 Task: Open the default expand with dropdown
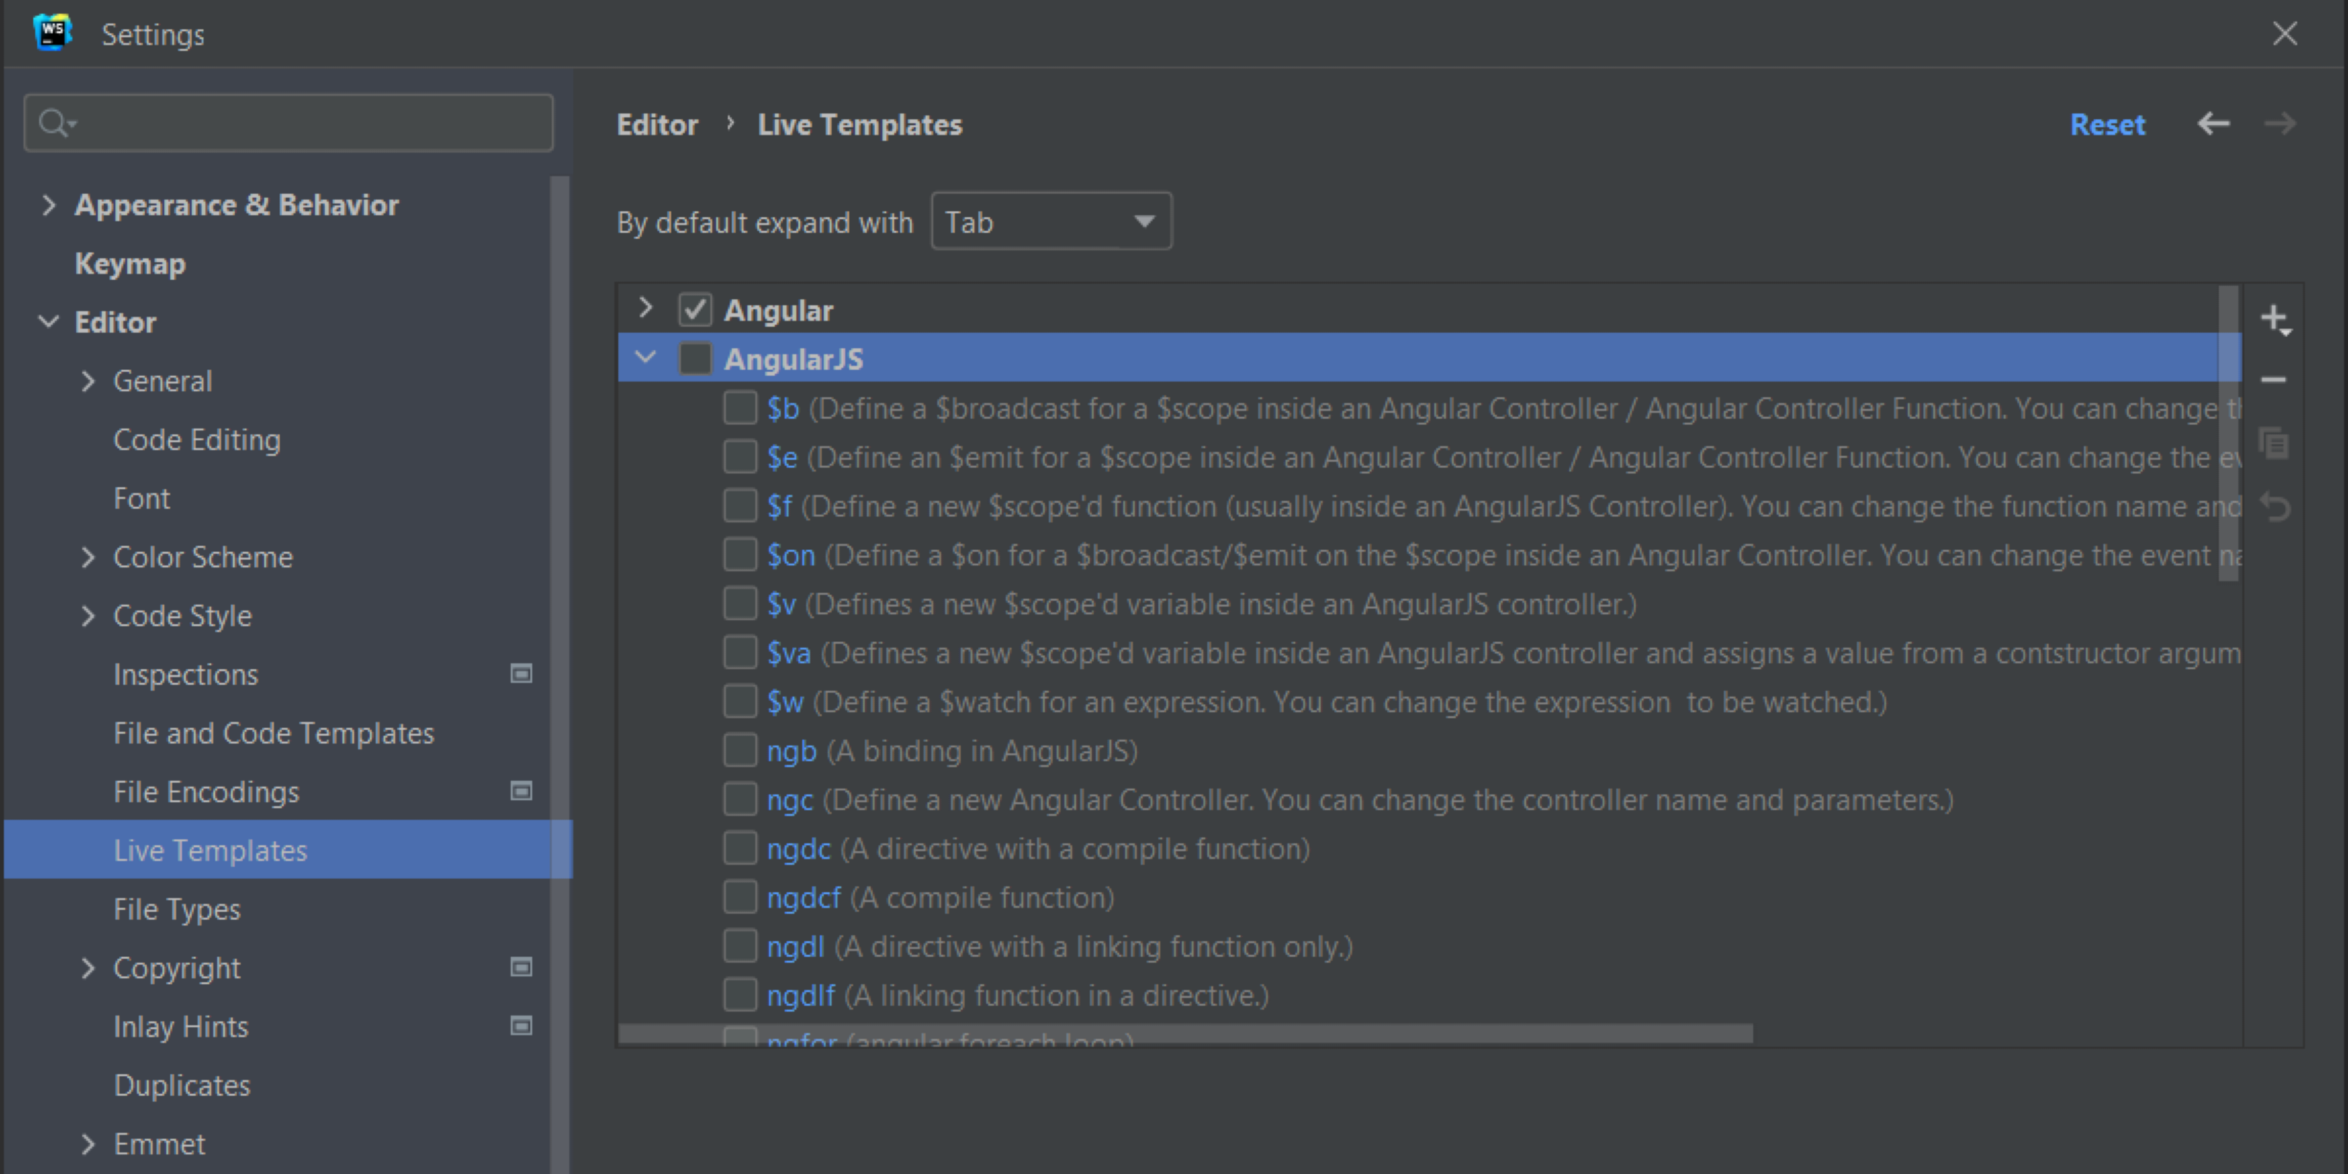point(1048,222)
